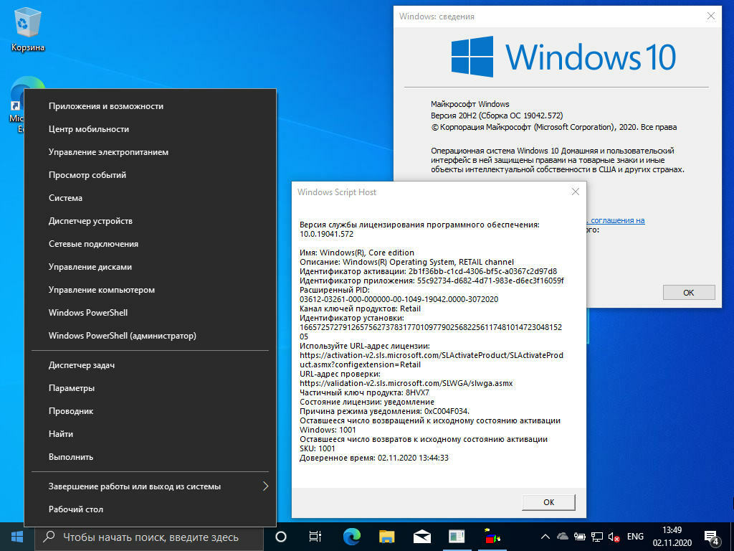Click the Имя: Windows(R), Core edition line

[x=357, y=253]
